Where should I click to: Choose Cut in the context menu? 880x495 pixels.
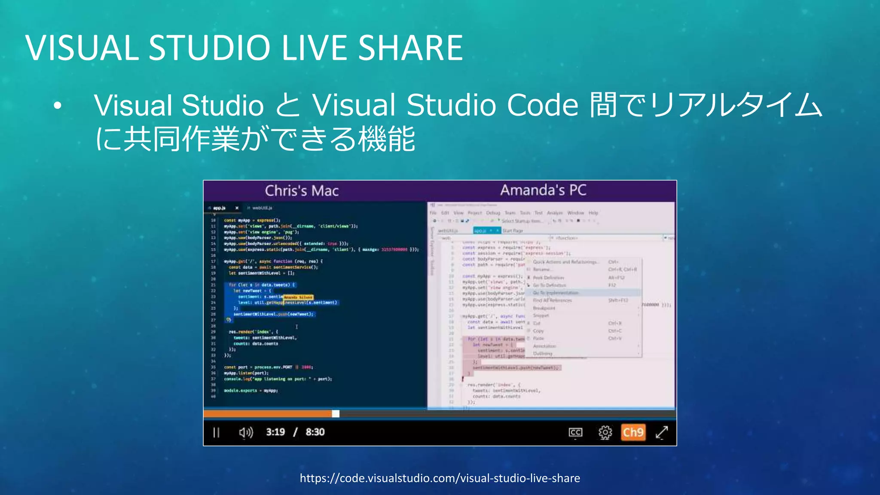click(x=584, y=323)
